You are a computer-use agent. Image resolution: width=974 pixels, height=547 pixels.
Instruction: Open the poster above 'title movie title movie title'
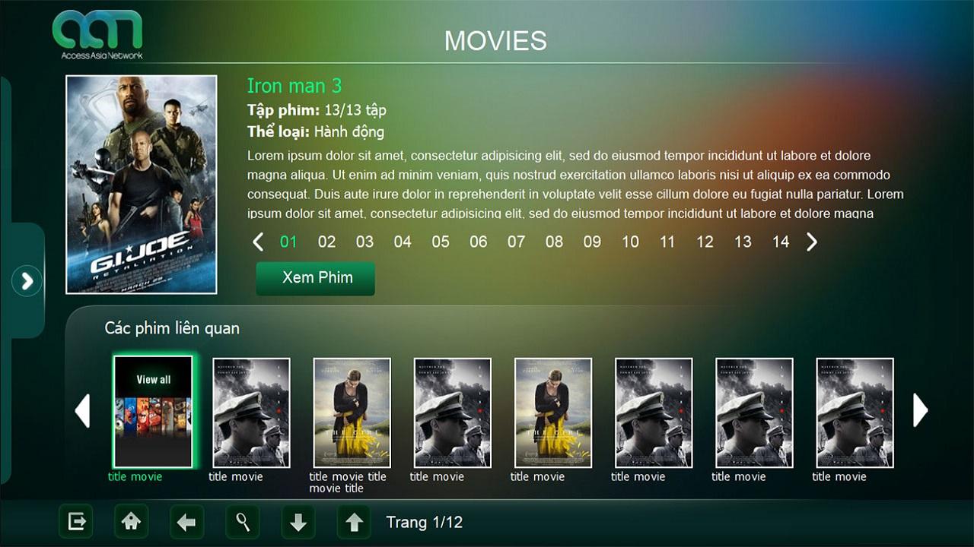click(352, 413)
